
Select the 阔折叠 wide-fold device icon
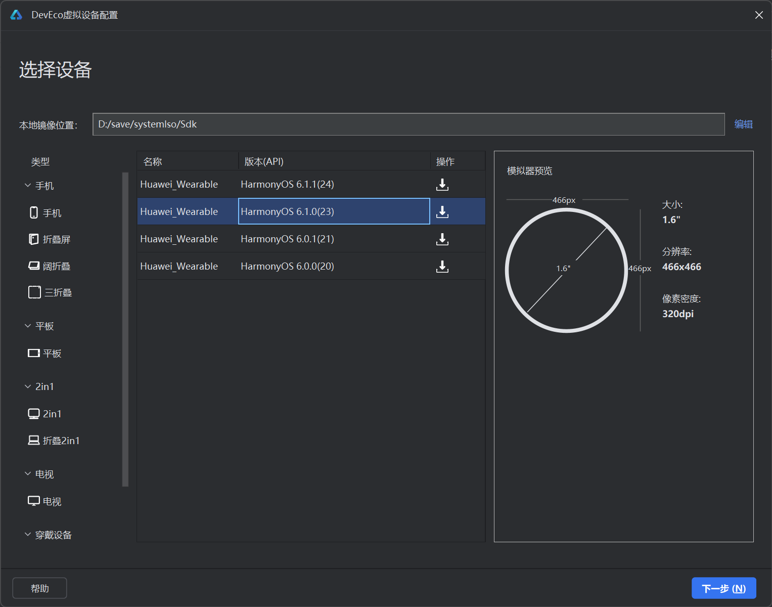coord(34,266)
